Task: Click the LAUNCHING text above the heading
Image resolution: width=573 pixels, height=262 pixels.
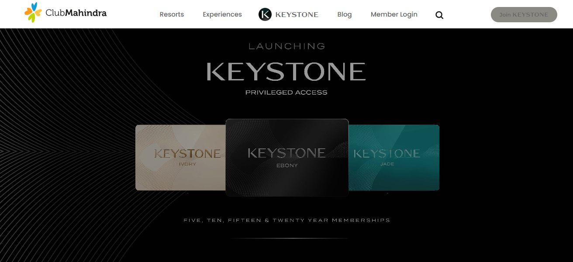Action: [287, 46]
